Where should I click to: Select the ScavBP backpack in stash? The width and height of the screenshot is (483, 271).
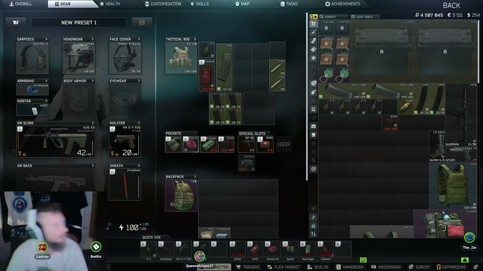[445, 225]
